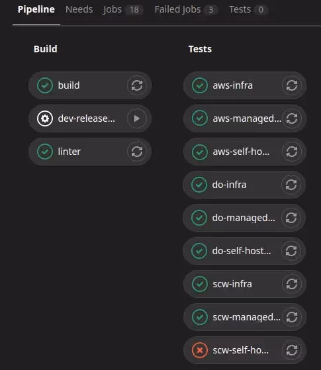
Task: Retry the failed scw-self-ho job
Action: coord(292,350)
